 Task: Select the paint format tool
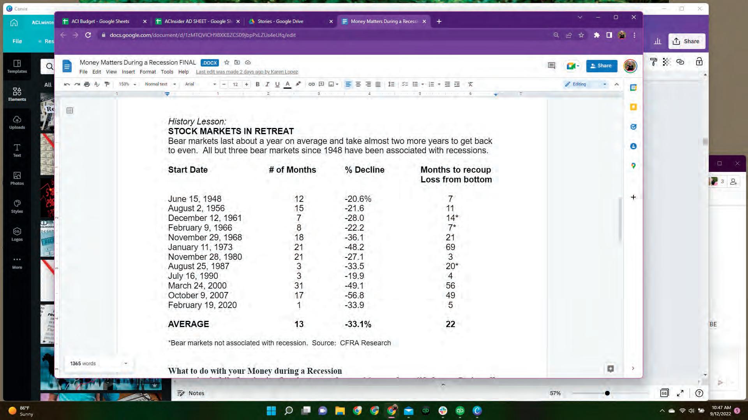(107, 84)
